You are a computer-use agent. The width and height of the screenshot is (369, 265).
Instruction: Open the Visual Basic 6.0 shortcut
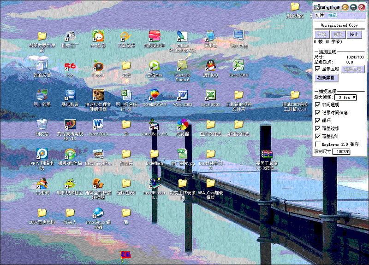coord(155,125)
